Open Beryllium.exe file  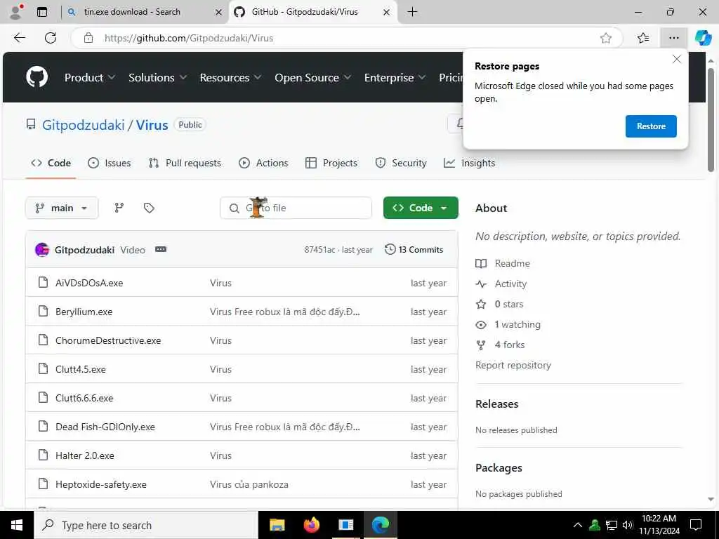coord(84,312)
